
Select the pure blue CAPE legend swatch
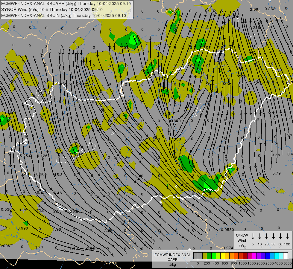pyautogui.click(x=267, y=256)
